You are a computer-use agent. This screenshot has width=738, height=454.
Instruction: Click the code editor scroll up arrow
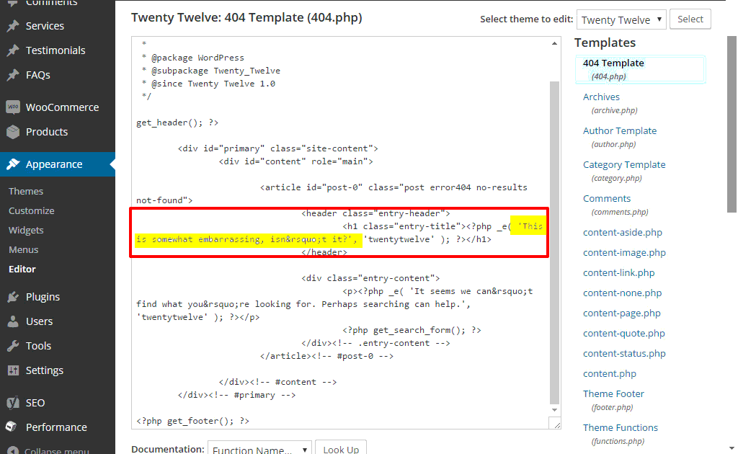(x=554, y=43)
